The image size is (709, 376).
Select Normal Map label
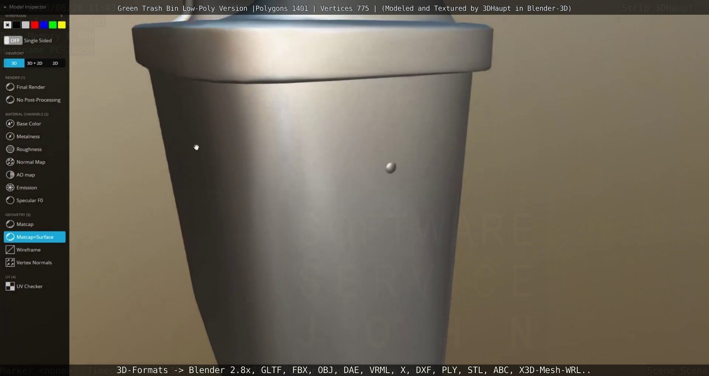pyautogui.click(x=31, y=162)
